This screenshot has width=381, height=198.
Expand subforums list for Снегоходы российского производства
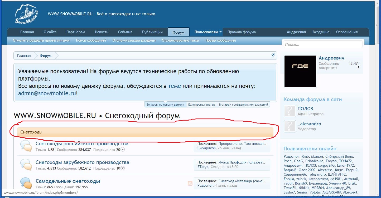pyautogui.click(x=122, y=150)
